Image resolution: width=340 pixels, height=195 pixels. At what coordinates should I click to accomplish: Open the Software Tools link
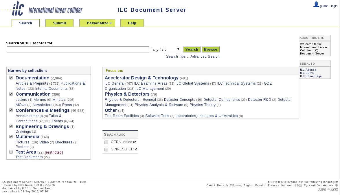(157, 116)
